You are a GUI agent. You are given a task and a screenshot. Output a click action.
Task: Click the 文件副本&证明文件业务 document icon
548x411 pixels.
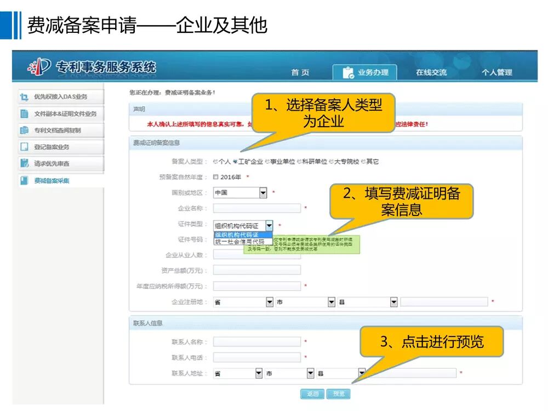click(x=24, y=113)
